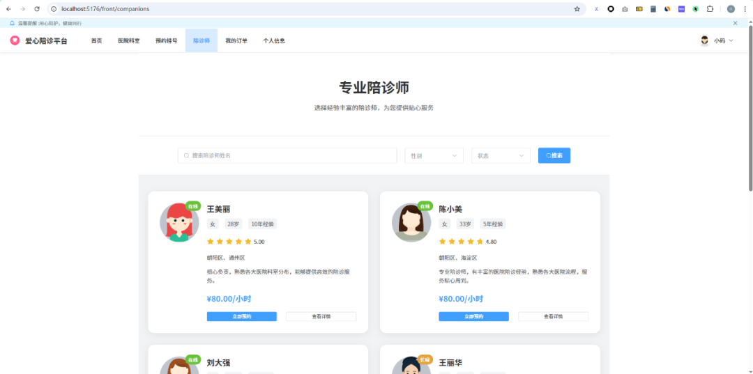Screen dimensions: 753x374
Task: Click the notification bell icon in banner
Action: pyautogui.click(x=12, y=23)
